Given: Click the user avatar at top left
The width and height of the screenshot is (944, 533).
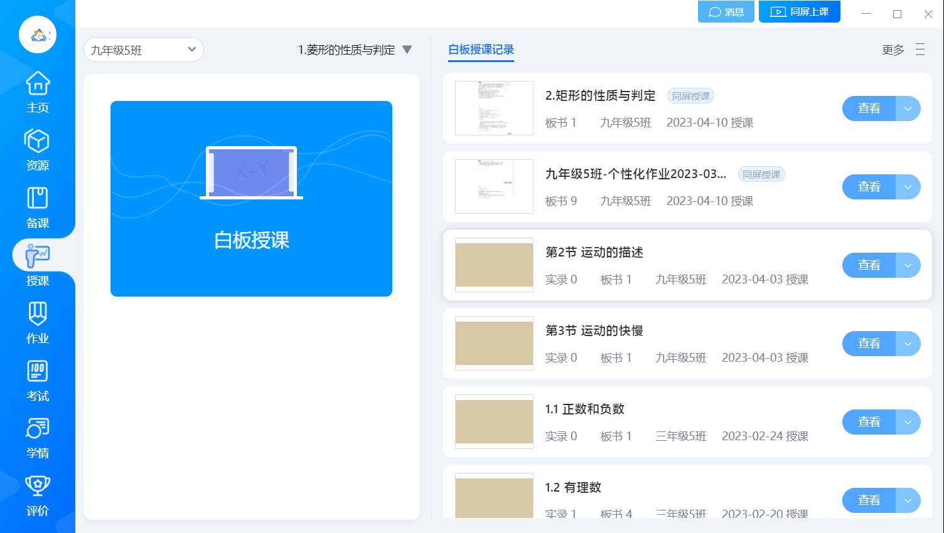Looking at the screenshot, I should (38, 34).
